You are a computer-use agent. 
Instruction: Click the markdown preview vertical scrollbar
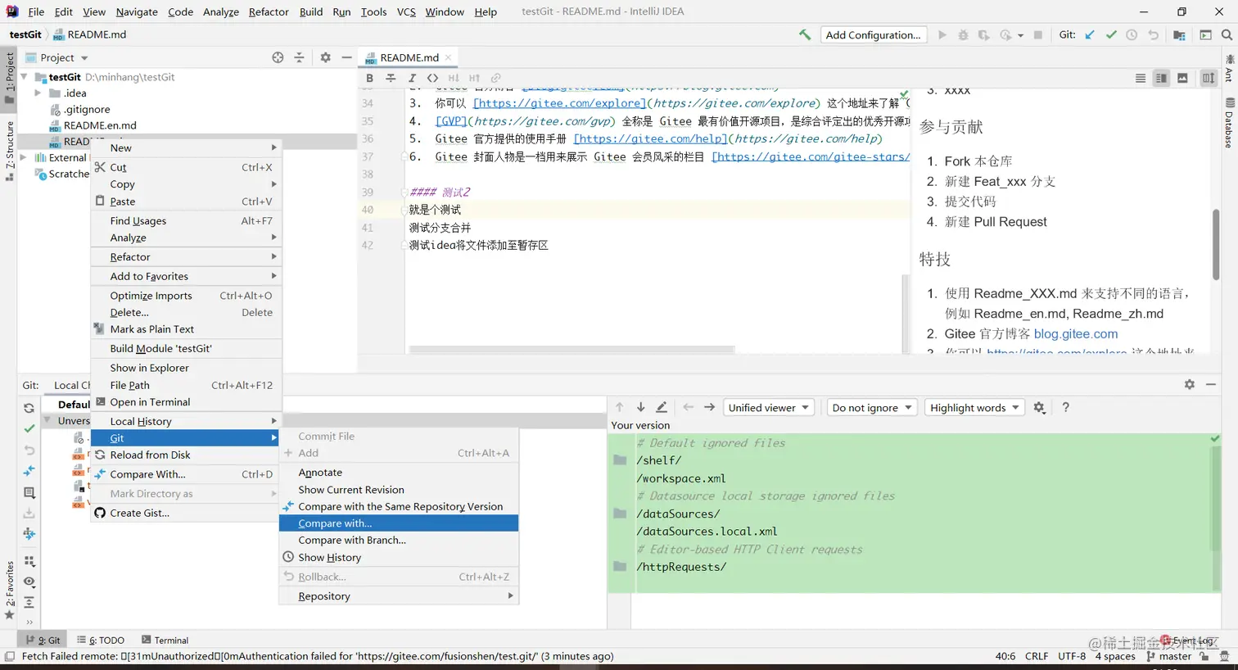1216,243
